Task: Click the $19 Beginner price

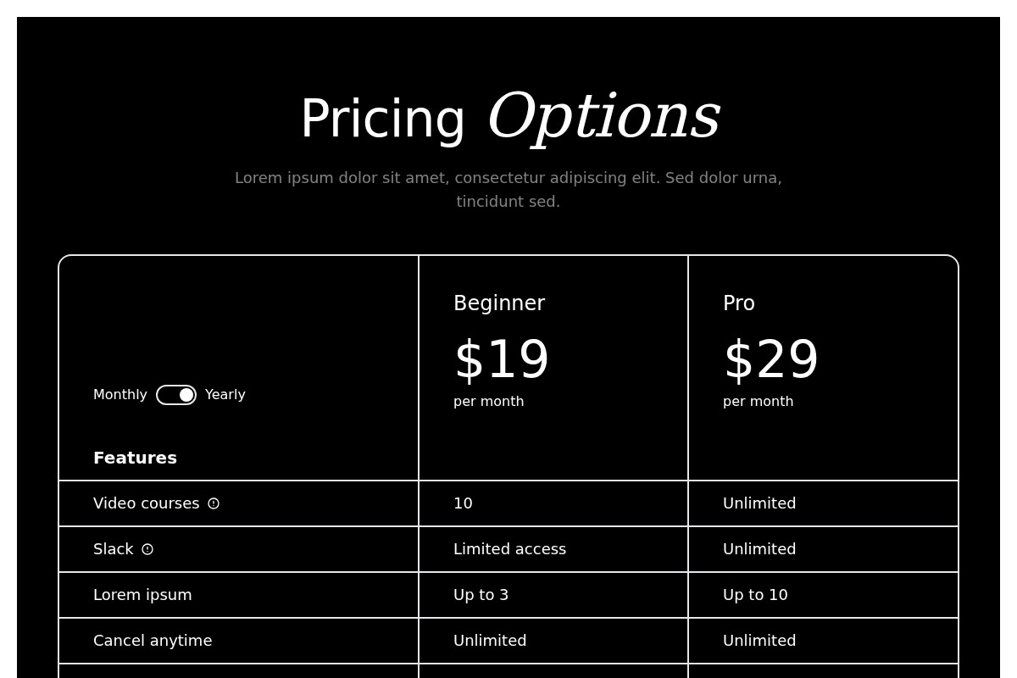Action: 502,360
